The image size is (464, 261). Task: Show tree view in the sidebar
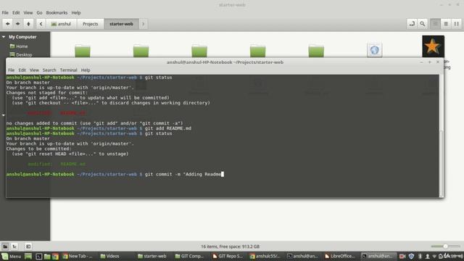coord(14,246)
